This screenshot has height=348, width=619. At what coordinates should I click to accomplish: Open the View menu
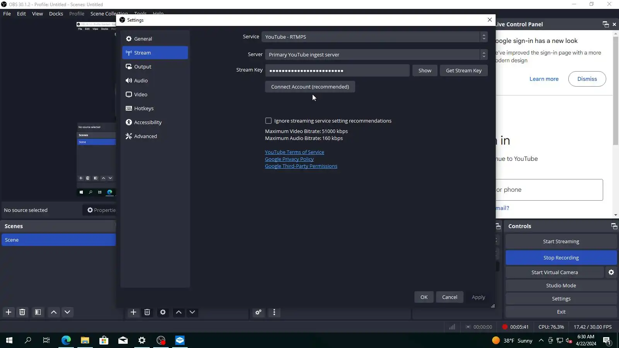point(38,14)
